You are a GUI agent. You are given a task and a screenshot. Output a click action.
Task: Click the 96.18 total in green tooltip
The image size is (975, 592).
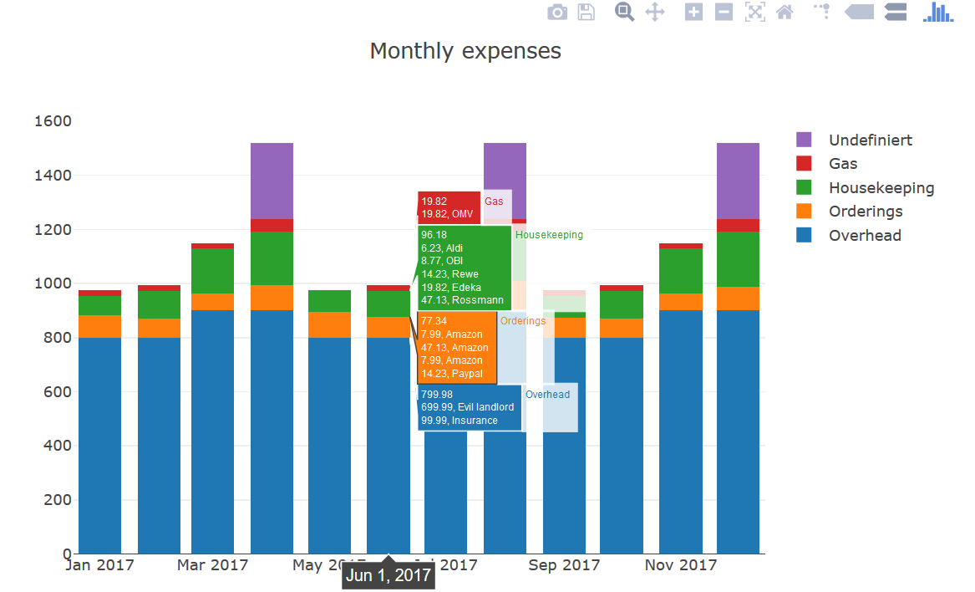pyautogui.click(x=434, y=235)
